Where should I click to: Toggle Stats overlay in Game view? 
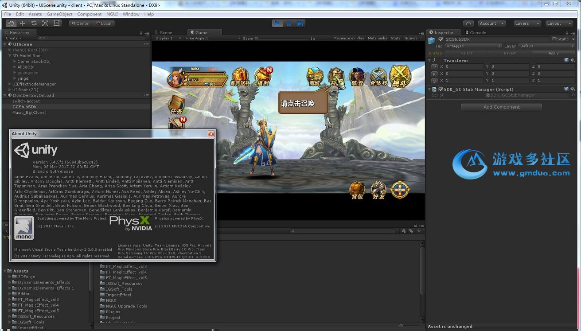pos(396,39)
